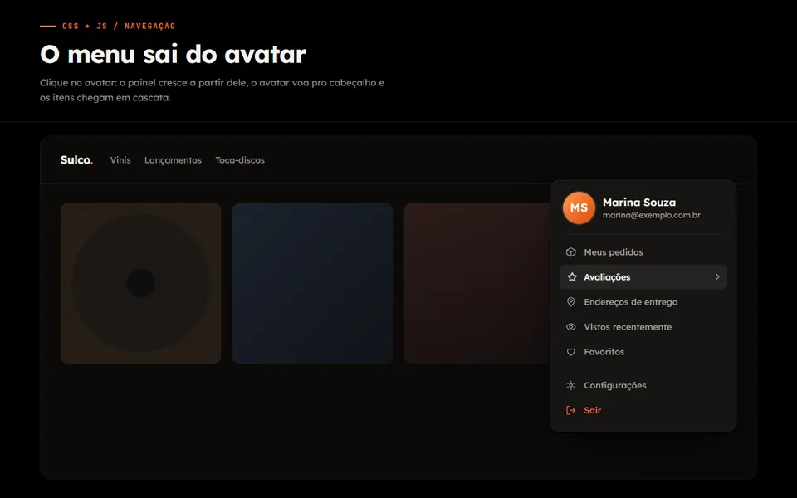Click the Sulco. logo

coord(76,160)
